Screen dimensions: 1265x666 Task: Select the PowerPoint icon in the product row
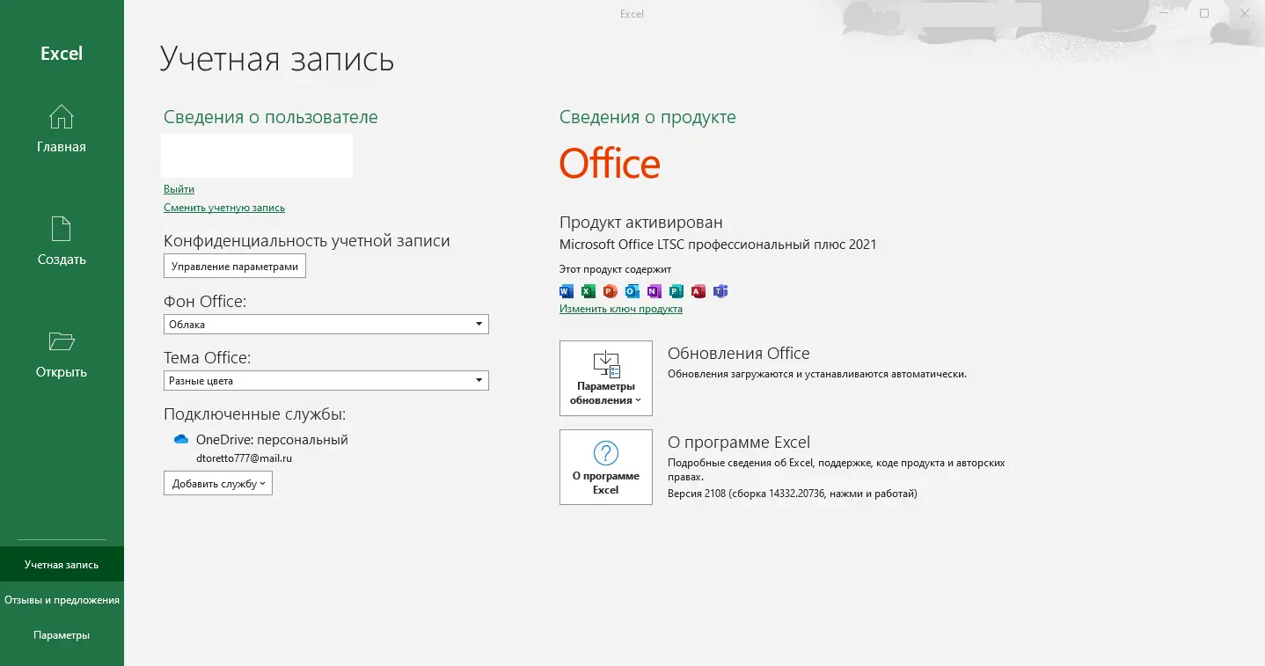[x=610, y=291]
